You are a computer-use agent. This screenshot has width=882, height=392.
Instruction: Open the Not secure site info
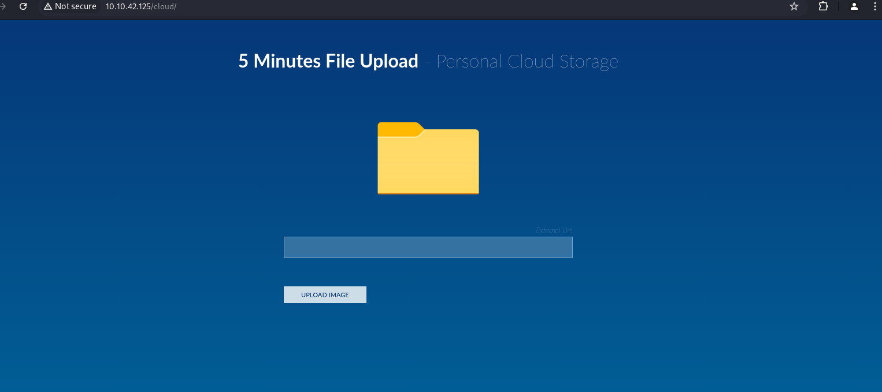70,6
